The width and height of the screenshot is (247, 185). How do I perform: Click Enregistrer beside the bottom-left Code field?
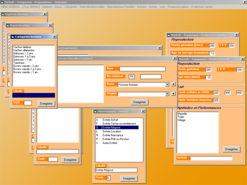(70, 160)
